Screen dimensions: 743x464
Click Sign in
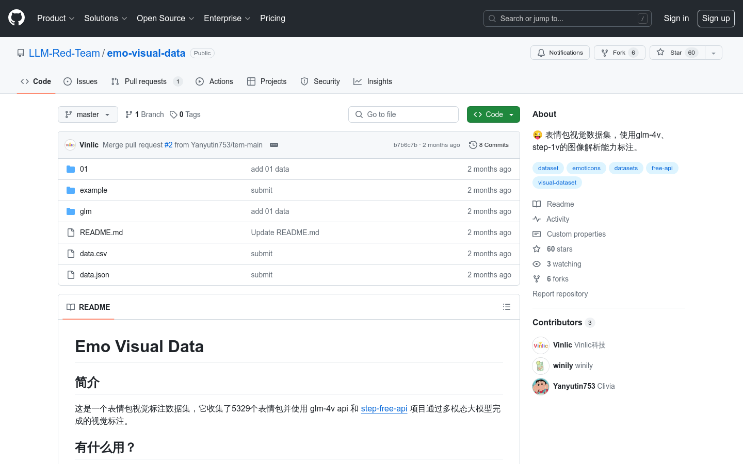coord(676,18)
